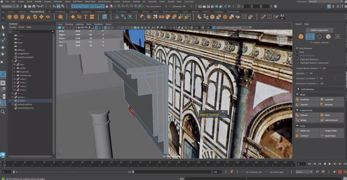The image size is (347, 180).
Task: Open the Windows menu
Action: pyautogui.click(x=58, y=2)
